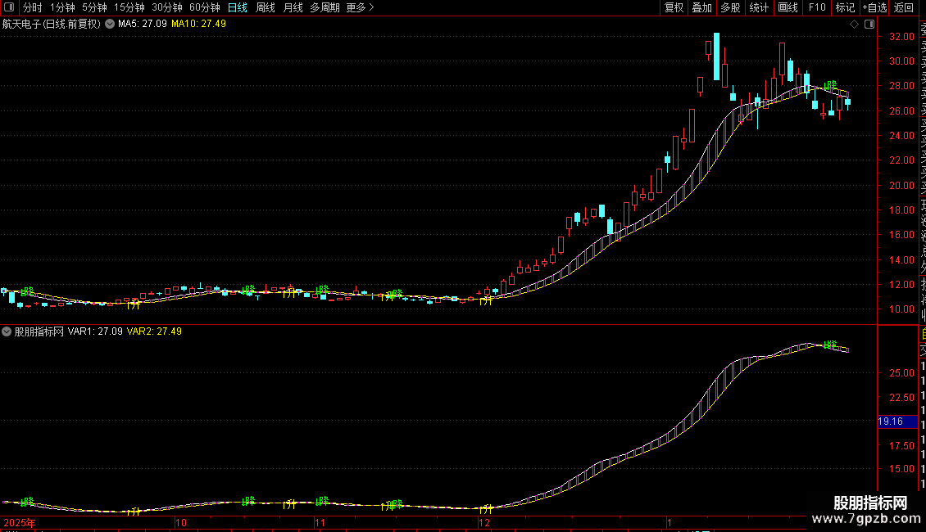This screenshot has height=532, width=926.
Task: Click the 复权 button
Action: point(674,7)
